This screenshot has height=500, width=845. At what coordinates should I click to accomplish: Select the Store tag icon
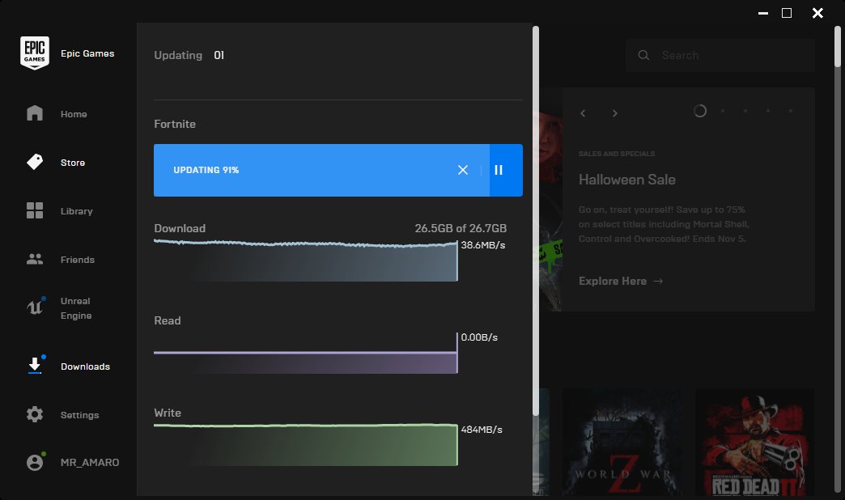click(35, 162)
